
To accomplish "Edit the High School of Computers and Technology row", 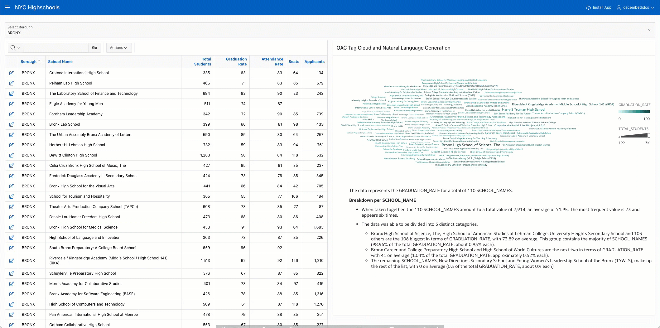I will pyautogui.click(x=12, y=304).
